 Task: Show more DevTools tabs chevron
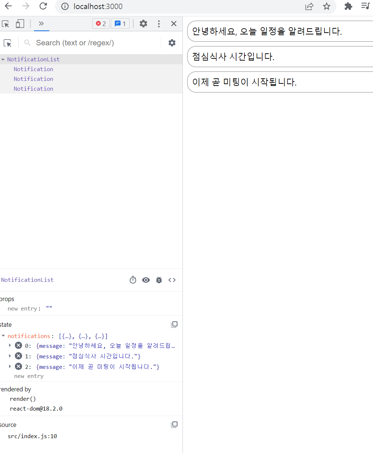[41, 24]
